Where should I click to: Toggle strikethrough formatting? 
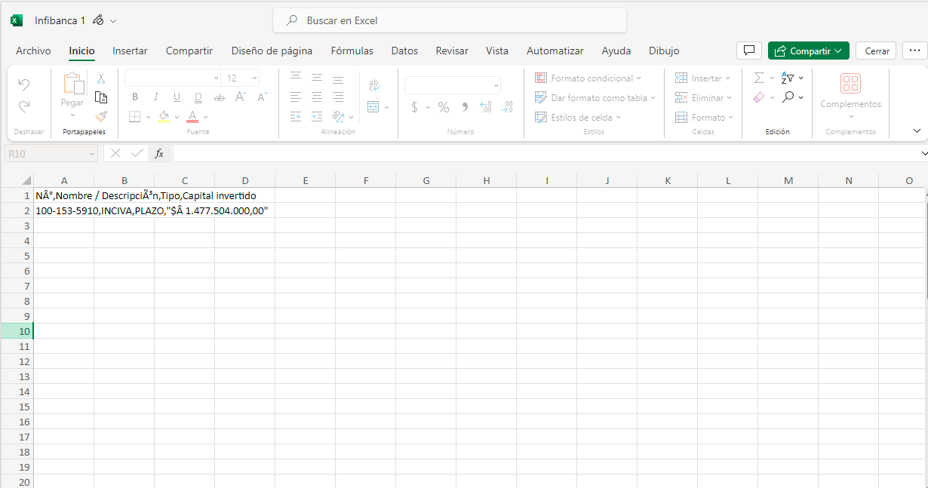[x=220, y=97]
